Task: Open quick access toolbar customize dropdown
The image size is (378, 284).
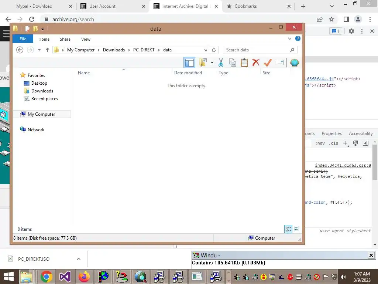Action: (42, 29)
